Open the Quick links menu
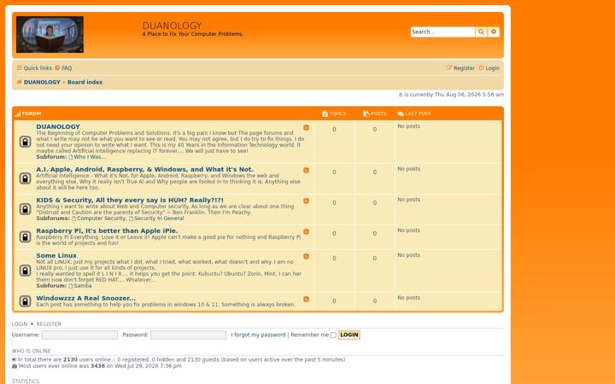Viewport: 615px width, 384px height. 34,68
